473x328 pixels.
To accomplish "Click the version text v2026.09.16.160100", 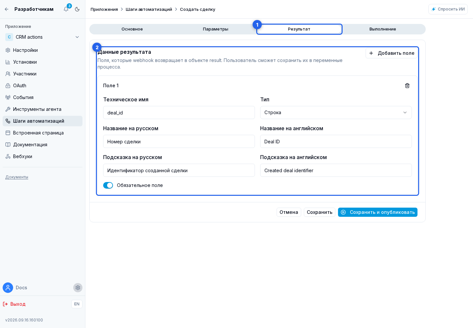I will point(24,320).
